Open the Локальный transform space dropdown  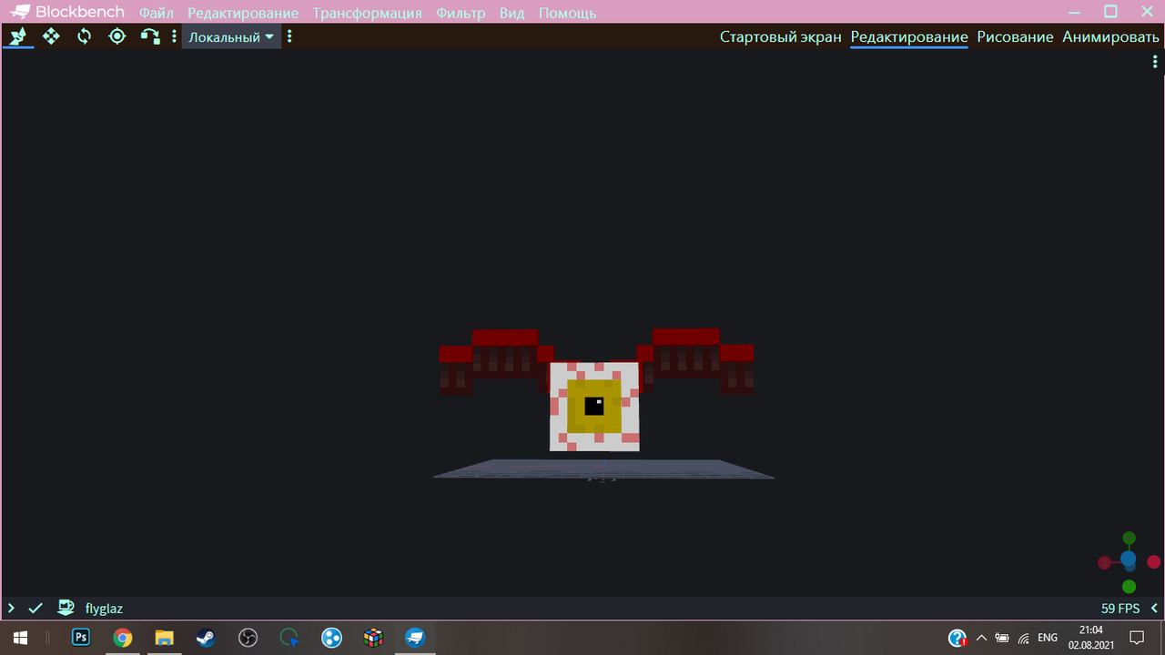231,37
